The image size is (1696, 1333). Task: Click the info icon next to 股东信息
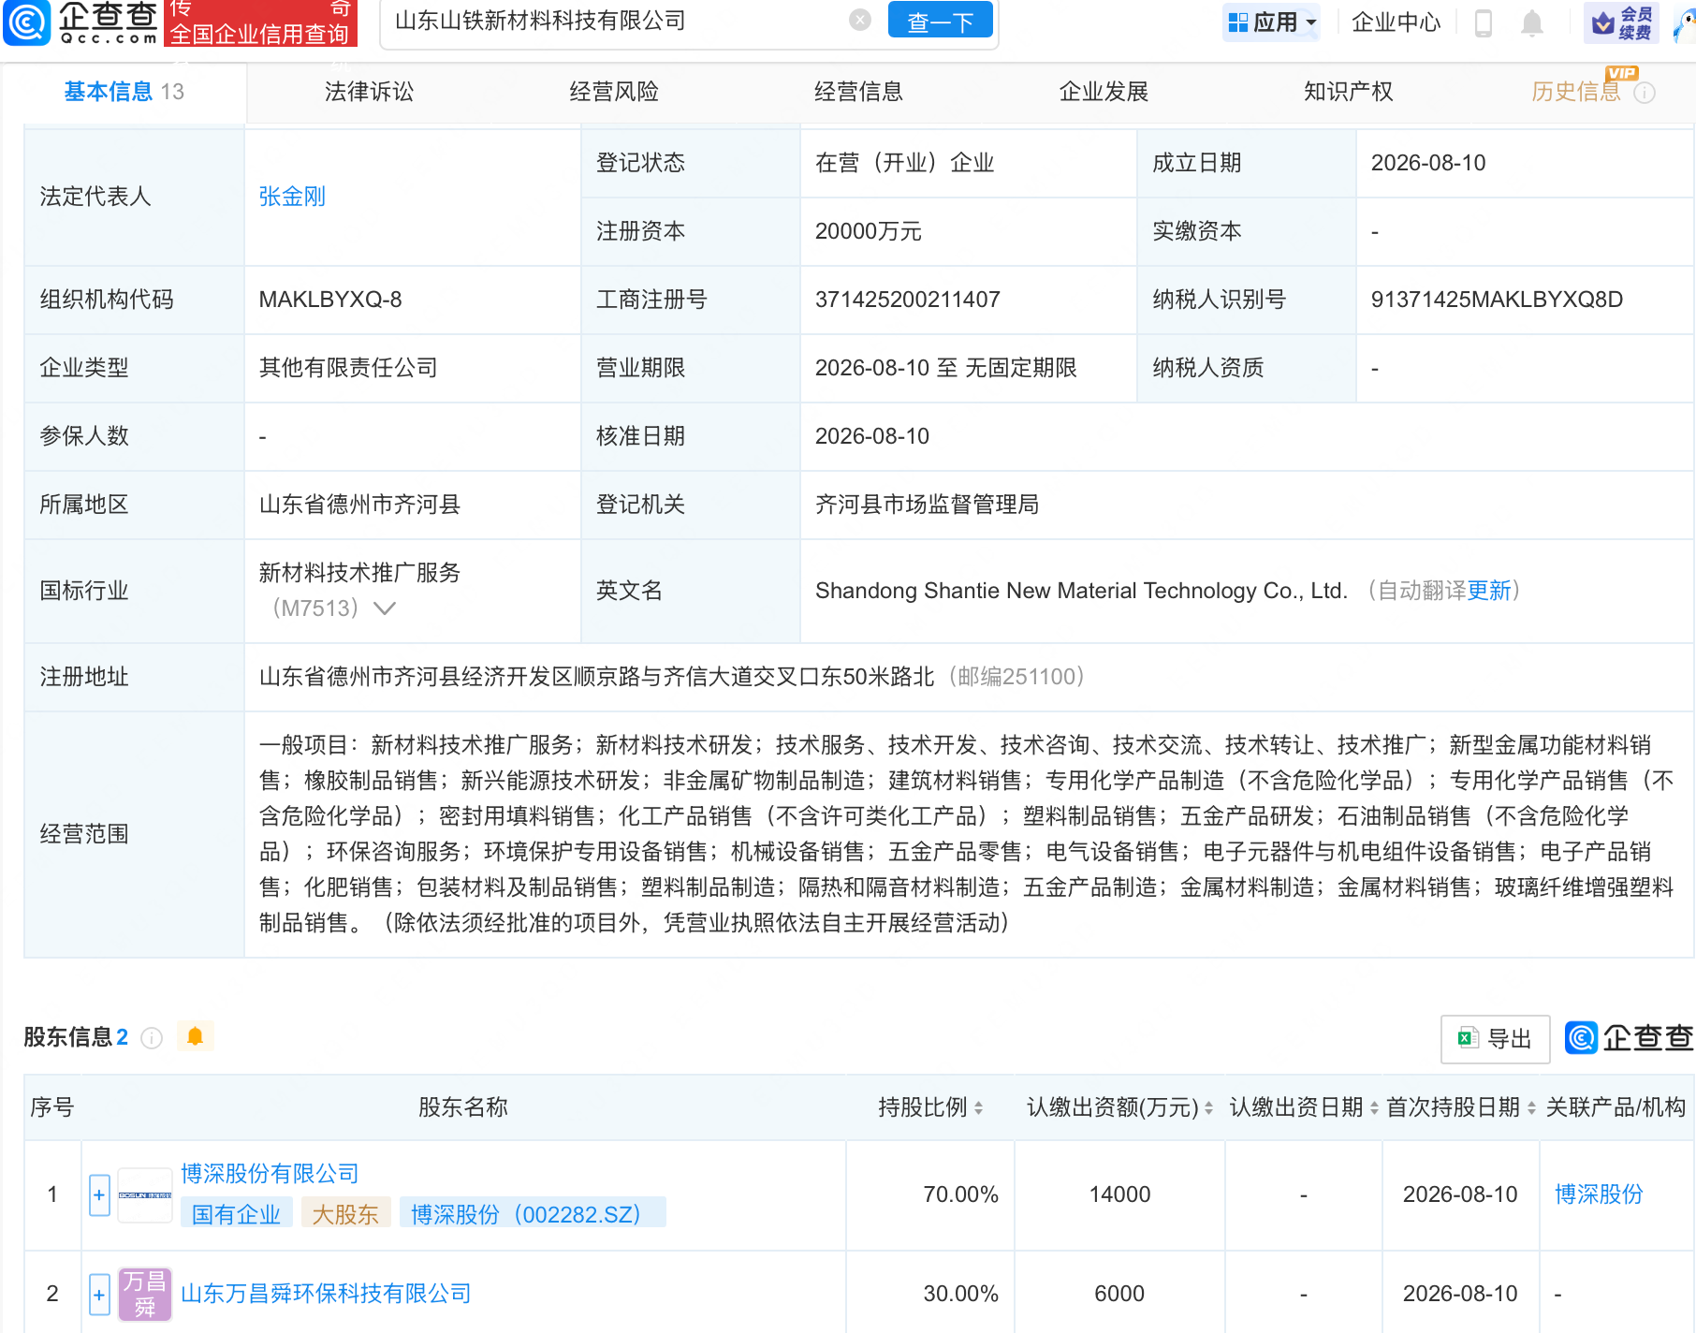[152, 1037]
